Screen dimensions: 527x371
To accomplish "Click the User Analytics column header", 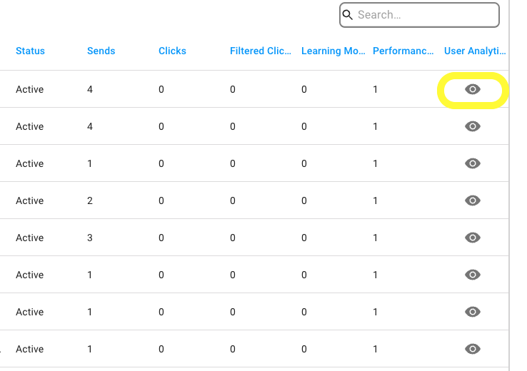I will point(475,51).
